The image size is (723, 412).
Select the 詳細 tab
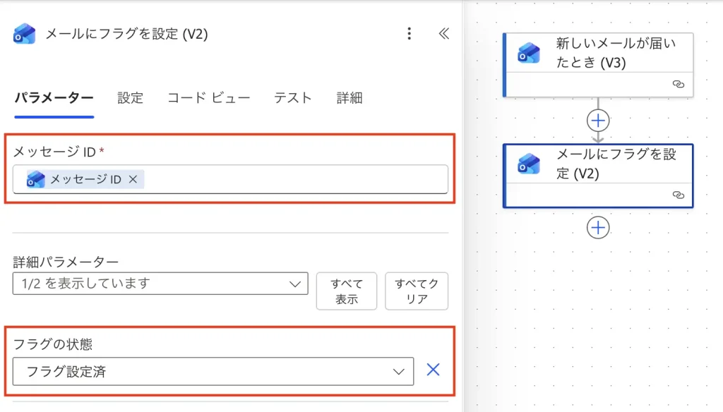click(349, 98)
